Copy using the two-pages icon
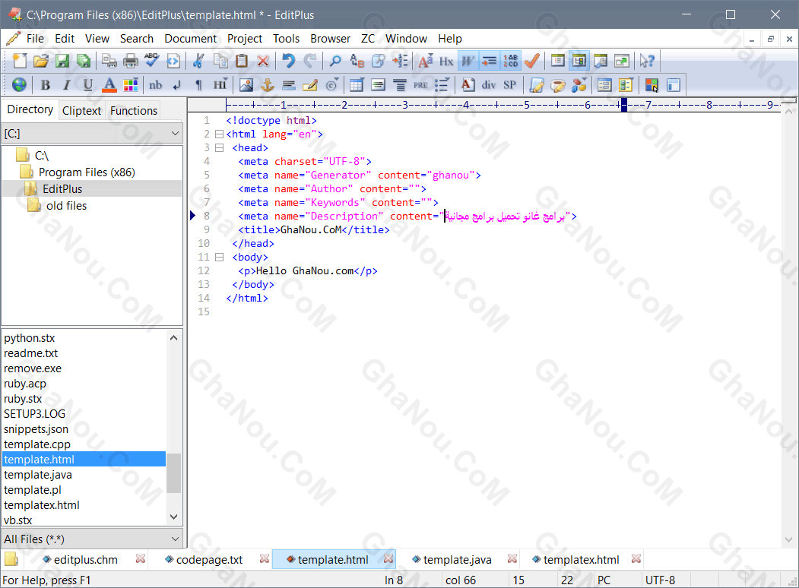The width and height of the screenshot is (799, 588). point(220,61)
